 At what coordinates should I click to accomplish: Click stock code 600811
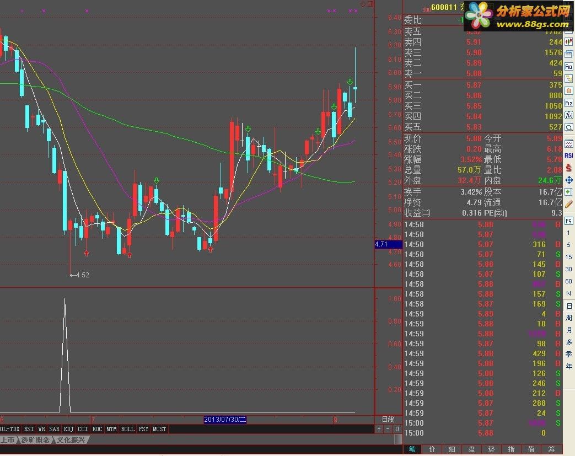[444, 7]
